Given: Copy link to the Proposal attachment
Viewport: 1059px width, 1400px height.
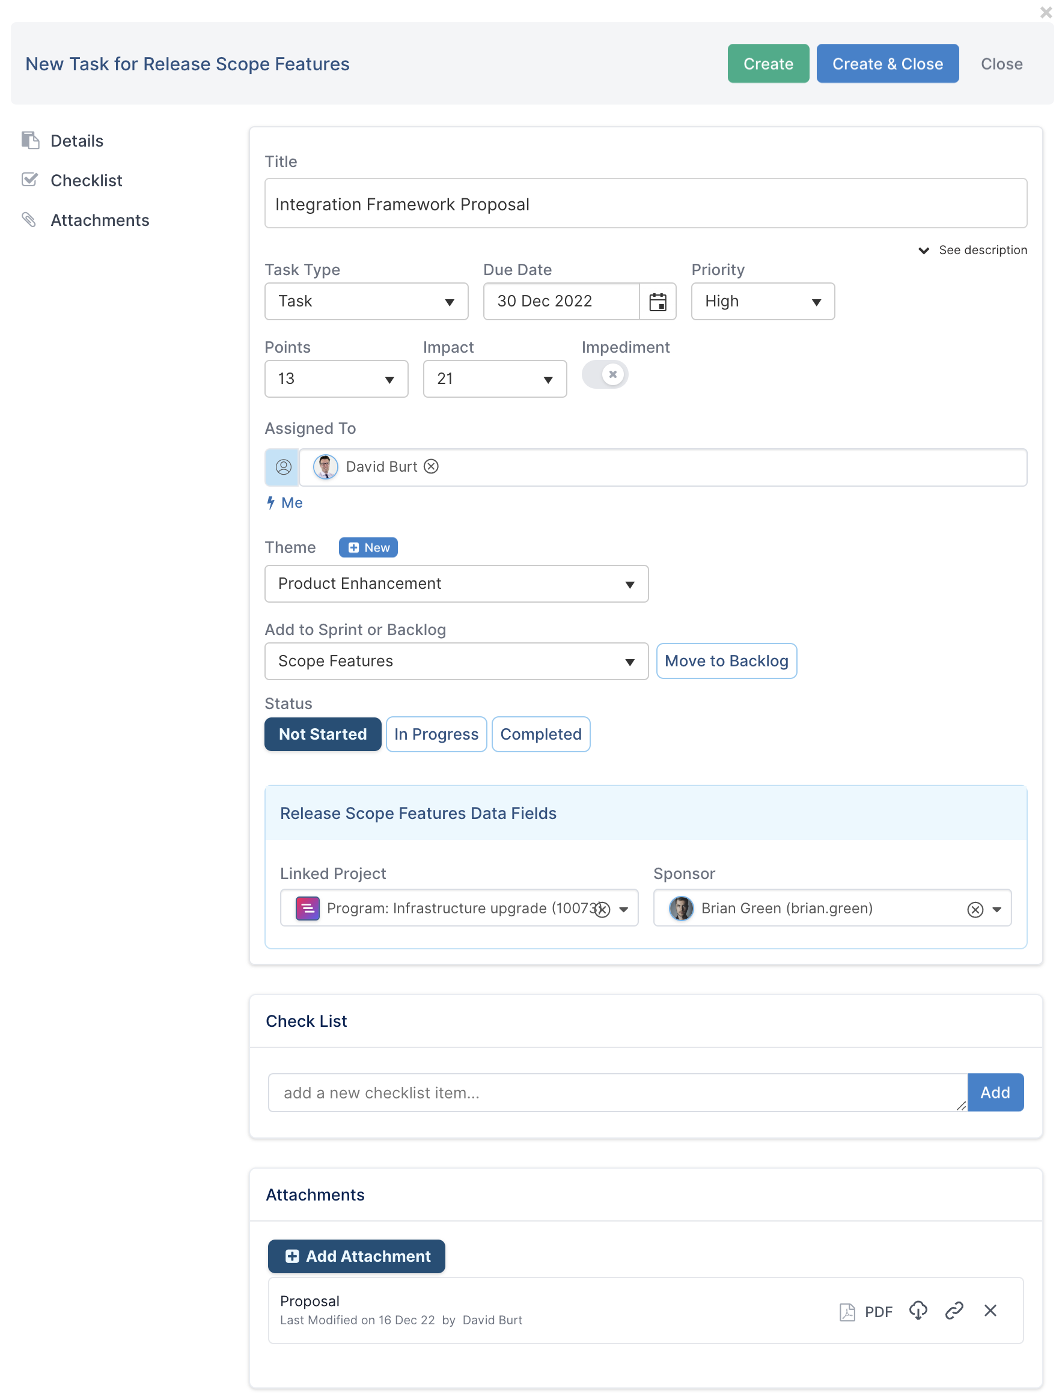Looking at the screenshot, I should 953,1310.
